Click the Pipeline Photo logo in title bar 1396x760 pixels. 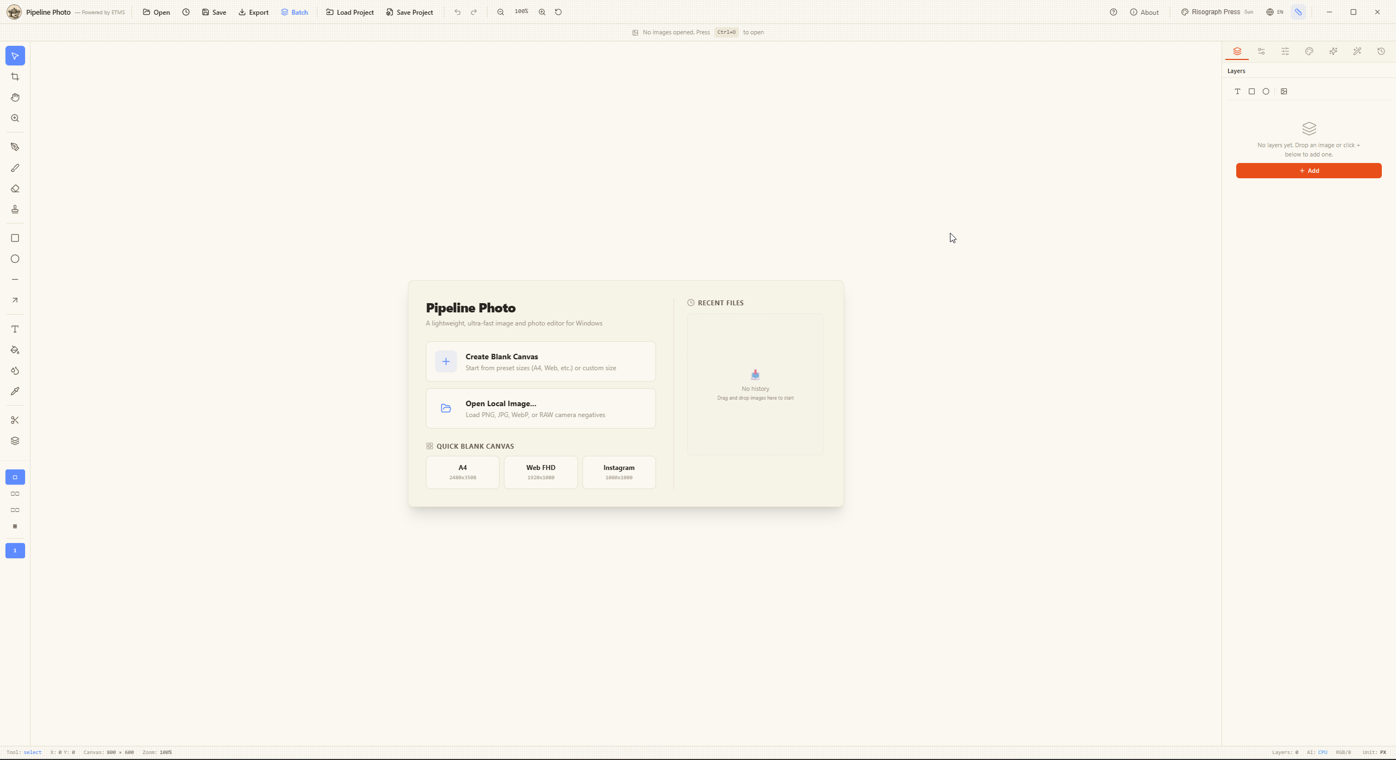pos(14,12)
